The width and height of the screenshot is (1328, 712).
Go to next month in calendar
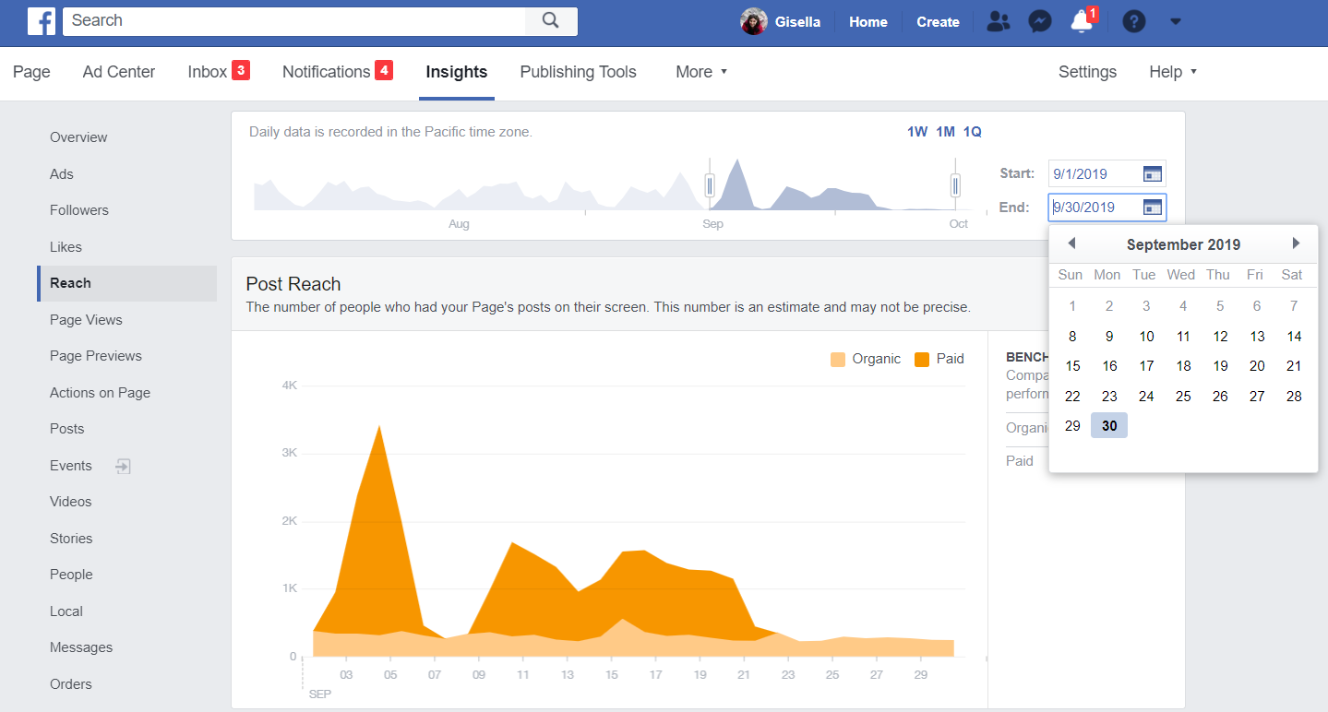click(x=1296, y=243)
